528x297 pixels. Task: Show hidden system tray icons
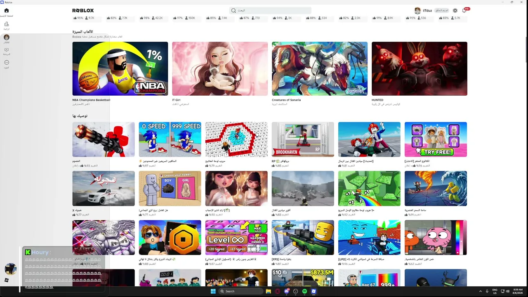480,291
